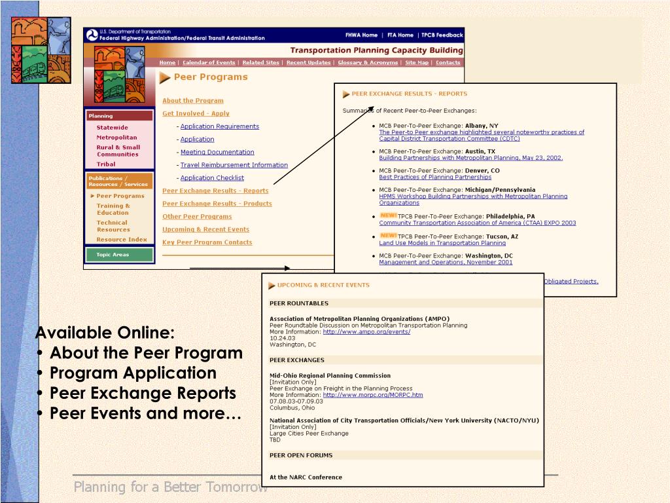Open Technical Resources sidebar item

113,226
